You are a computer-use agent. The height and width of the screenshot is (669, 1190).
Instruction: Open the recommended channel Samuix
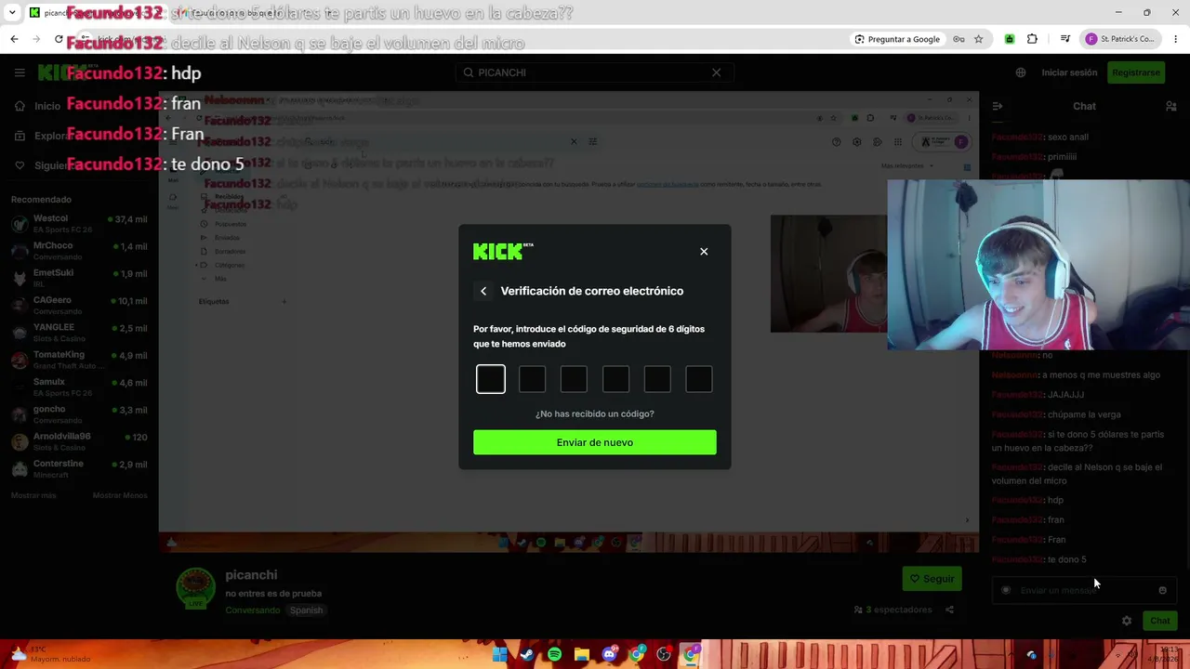pyautogui.click(x=79, y=387)
